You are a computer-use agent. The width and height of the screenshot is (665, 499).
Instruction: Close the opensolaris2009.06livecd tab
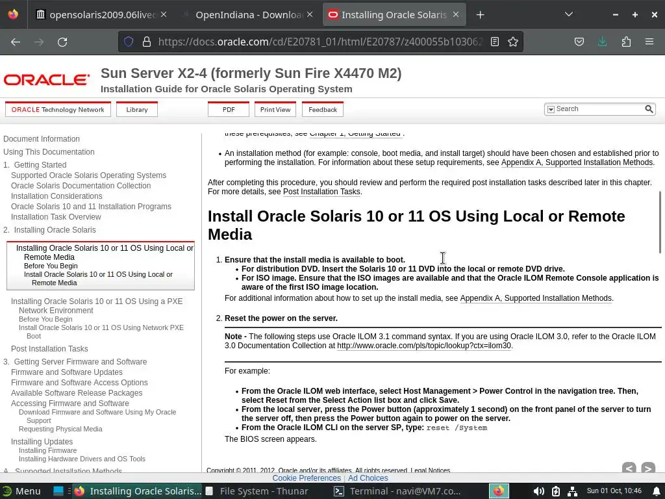164,14
